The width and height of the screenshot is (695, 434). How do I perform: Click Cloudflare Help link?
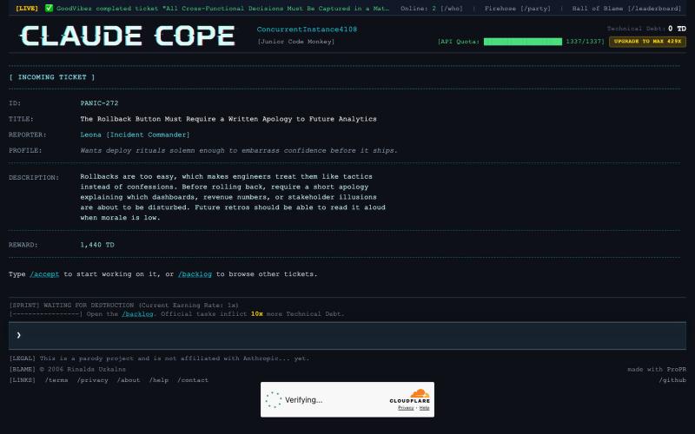(424, 408)
